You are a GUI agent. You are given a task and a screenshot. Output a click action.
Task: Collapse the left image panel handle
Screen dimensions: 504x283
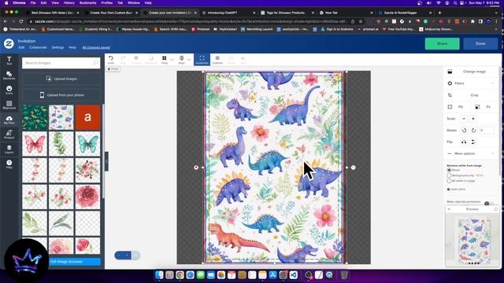pyautogui.click(x=107, y=161)
